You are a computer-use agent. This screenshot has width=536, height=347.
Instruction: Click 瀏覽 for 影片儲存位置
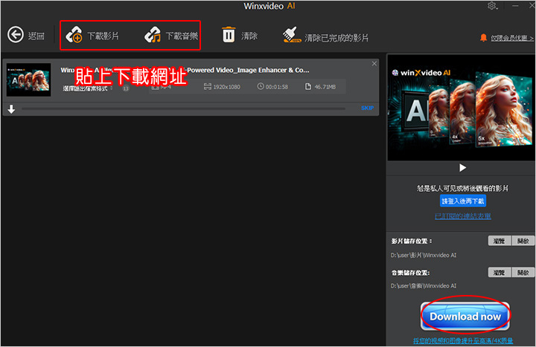tap(499, 241)
